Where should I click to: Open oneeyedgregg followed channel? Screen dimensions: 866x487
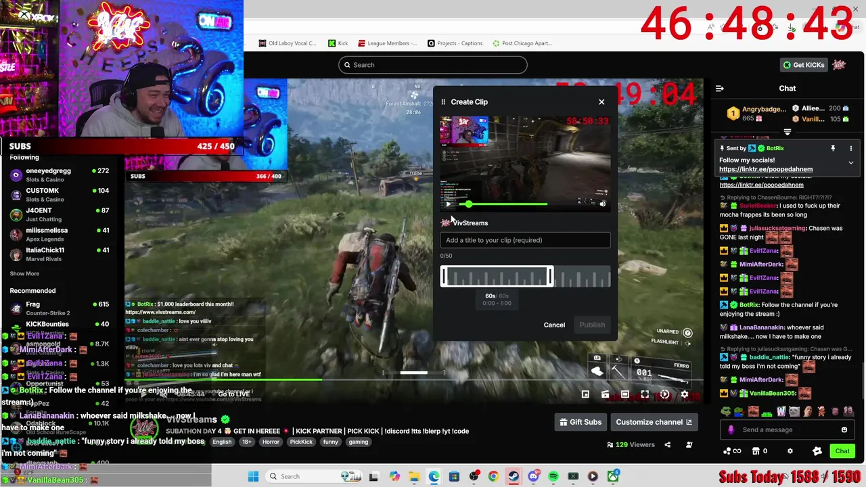point(60,175)
